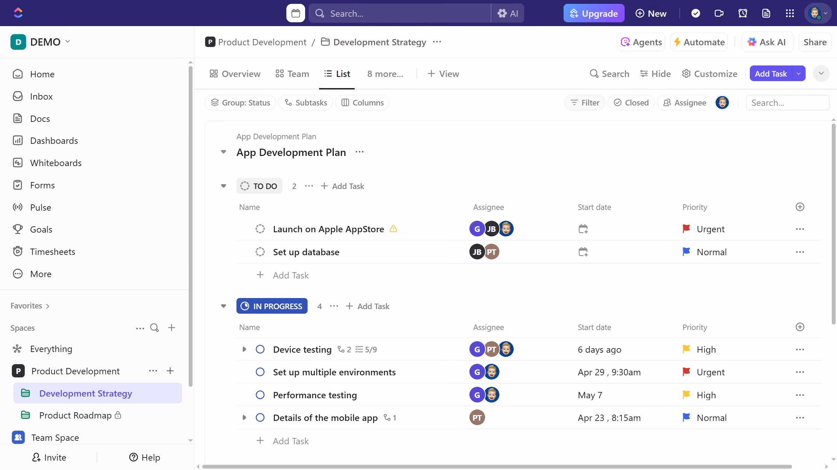Open the calendar icon beside the search bar

pos(295,13)
